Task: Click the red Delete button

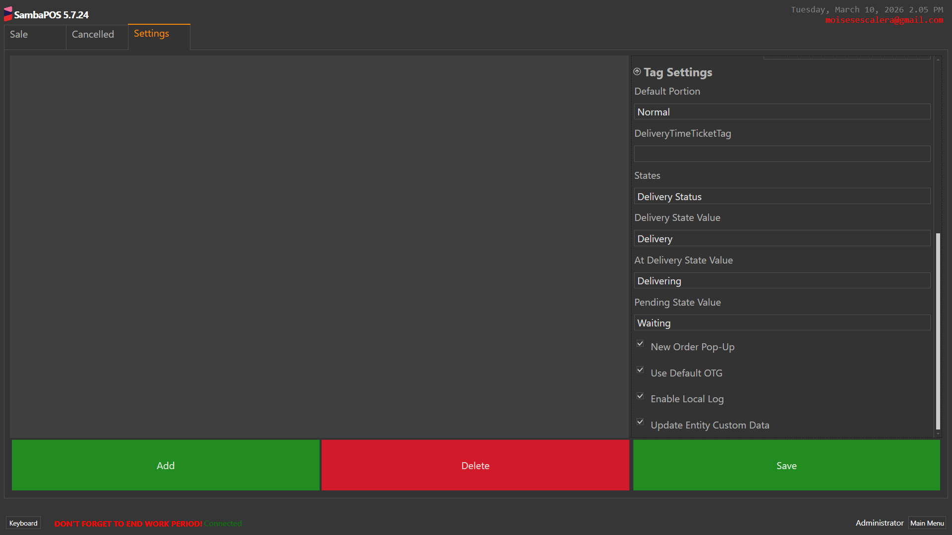Action: (x=475, y=465)
